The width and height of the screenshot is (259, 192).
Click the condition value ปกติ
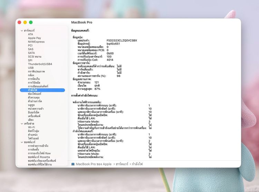pyautogui.click(x=97, y=86)
